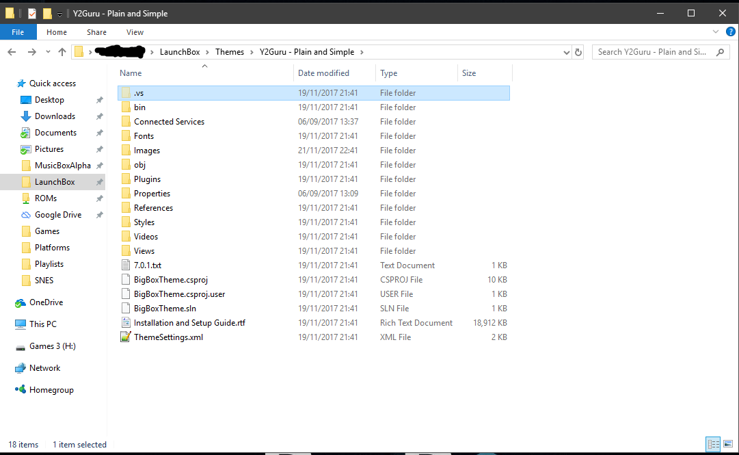
Task: Select the Images folder icon
Action: [126, 151]
